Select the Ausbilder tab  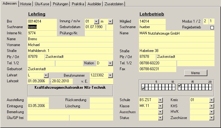coord(94,4)
